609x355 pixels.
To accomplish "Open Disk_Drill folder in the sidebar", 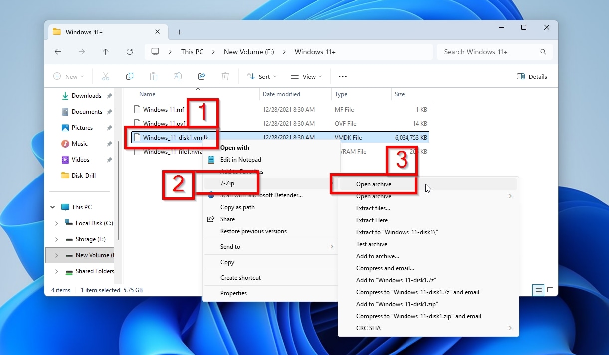I will pos(84,176).
